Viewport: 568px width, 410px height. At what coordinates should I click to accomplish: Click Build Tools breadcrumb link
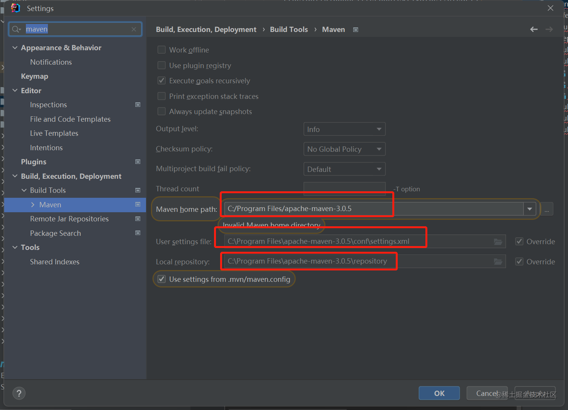[x=289, y=29]
